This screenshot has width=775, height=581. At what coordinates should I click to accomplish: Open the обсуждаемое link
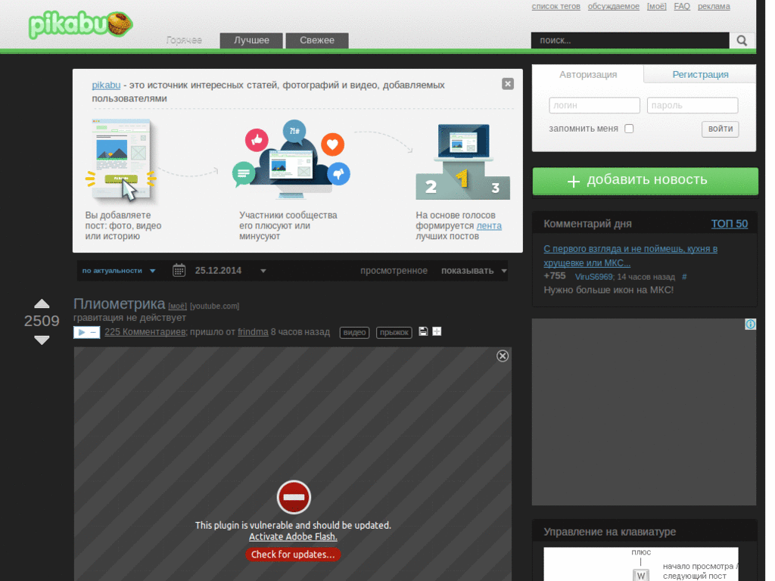coord(613,6)
